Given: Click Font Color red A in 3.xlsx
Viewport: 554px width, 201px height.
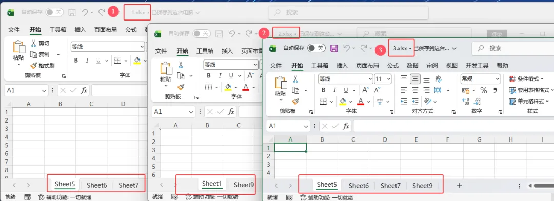Looking at the screenshot, I should 361,102.
